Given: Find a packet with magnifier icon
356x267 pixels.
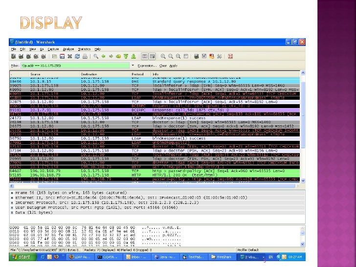Looking at the screenshot, I should pyautogui.click(x=96, y=56).
